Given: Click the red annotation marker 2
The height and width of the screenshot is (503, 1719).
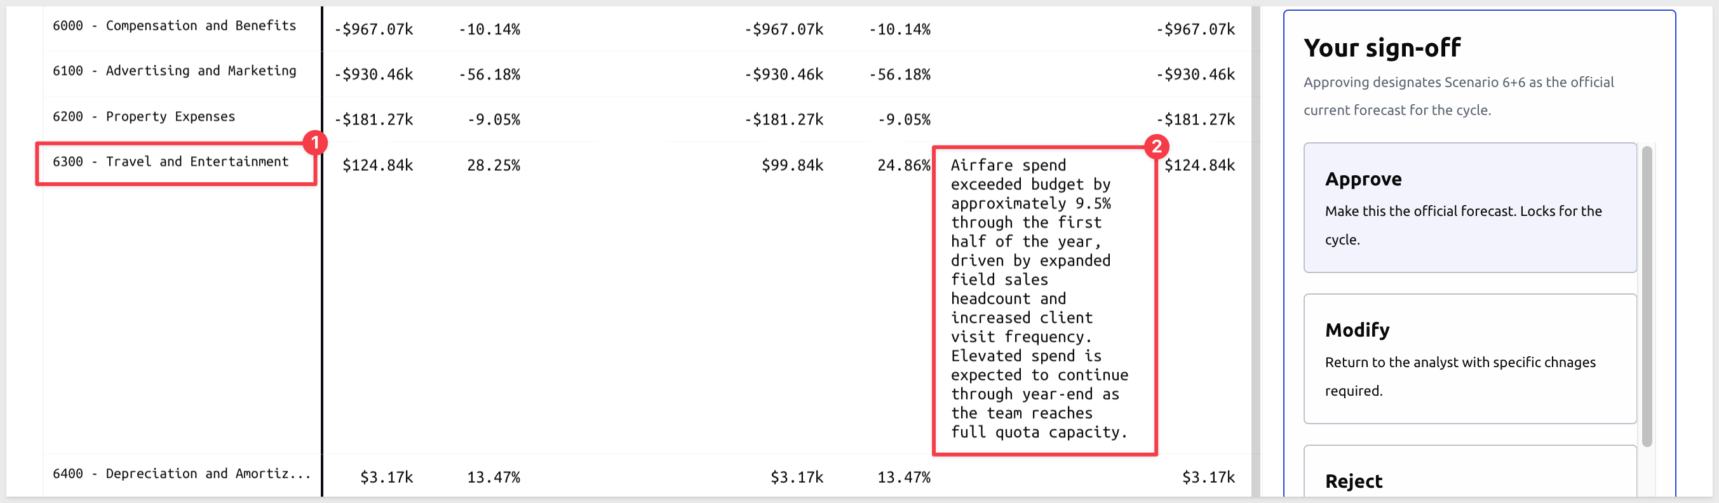Looking at the screenshot, I should pyautogui.click(x=1156, y=146).
